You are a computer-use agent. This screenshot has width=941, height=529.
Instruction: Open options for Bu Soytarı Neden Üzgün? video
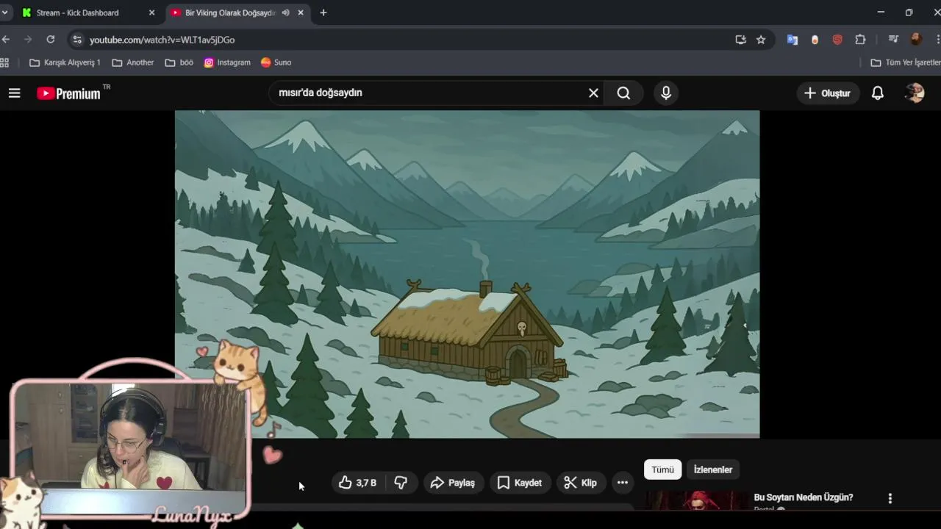[890, 498]
